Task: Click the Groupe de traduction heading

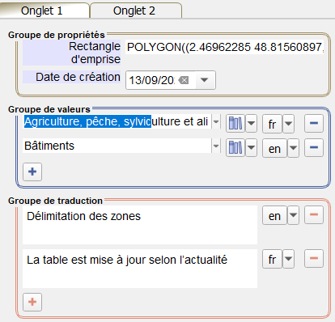Action: (55, 201)
